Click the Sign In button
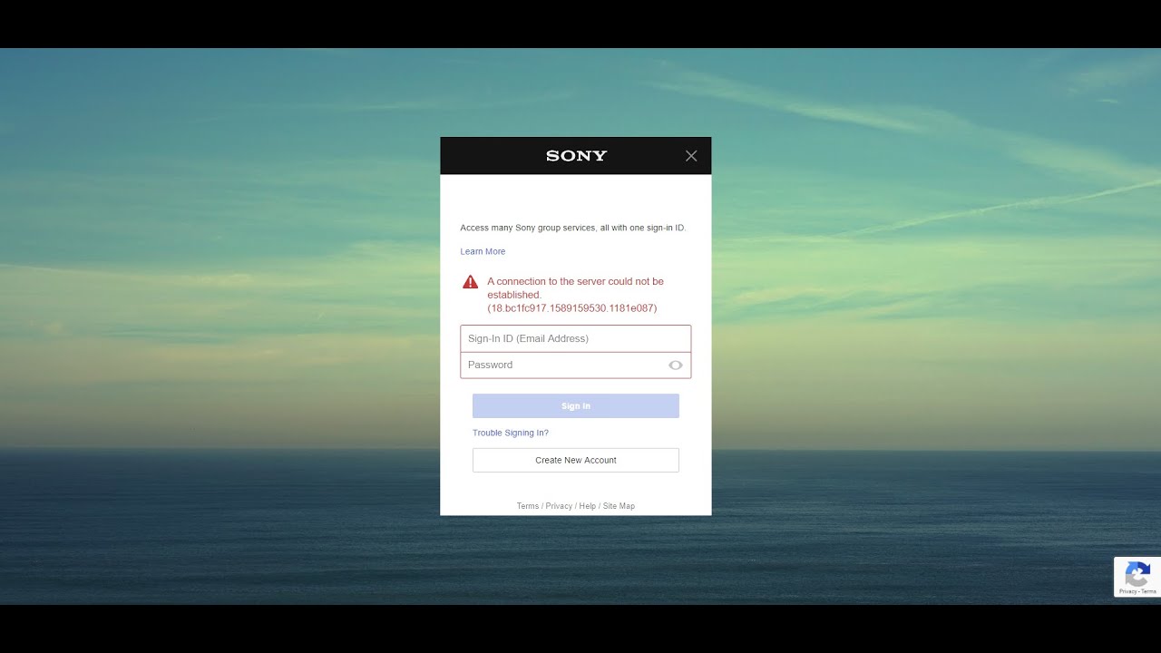The height and width of the screenshot is (653, 1161). pyautogui.click(x=576, y=405)
